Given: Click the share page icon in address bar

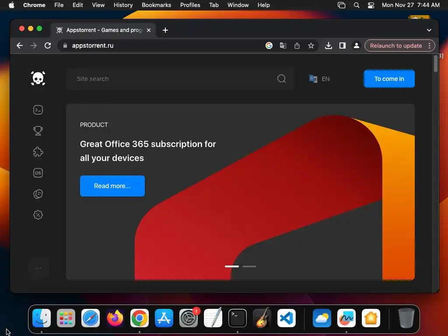Looking at the screenshot, I should (x=297, y=45).
